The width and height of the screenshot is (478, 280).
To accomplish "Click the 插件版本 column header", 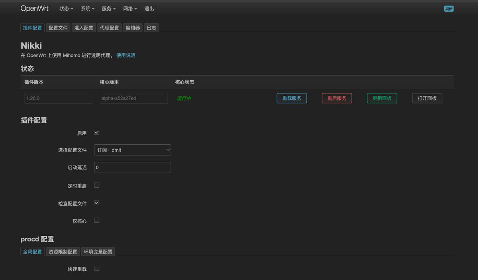I will pos(34,82).
